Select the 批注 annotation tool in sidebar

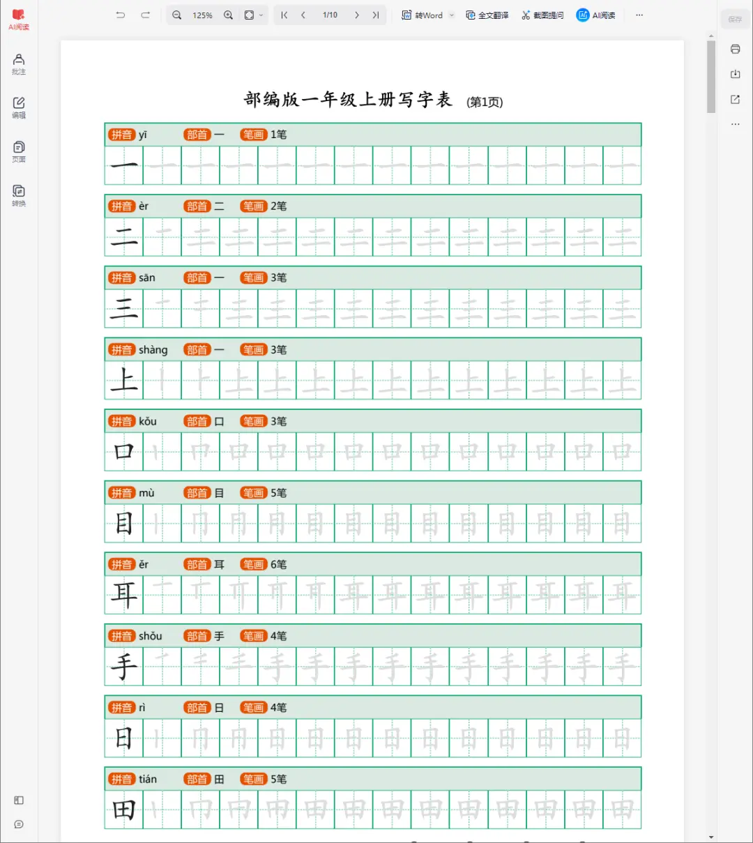[18, 63]
